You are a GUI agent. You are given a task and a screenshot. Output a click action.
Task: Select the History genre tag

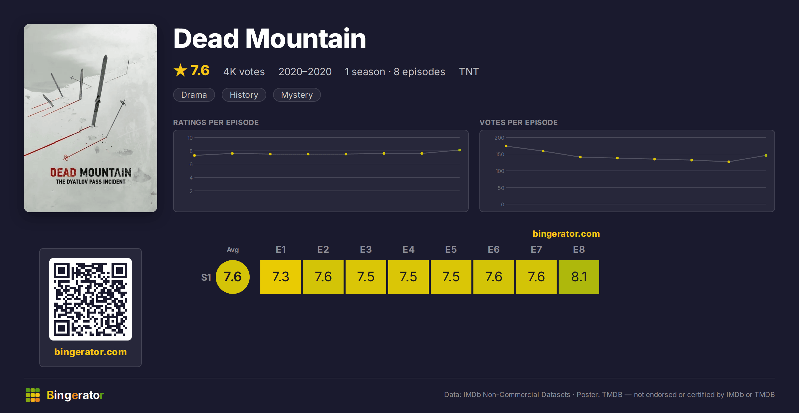(244, 95)
